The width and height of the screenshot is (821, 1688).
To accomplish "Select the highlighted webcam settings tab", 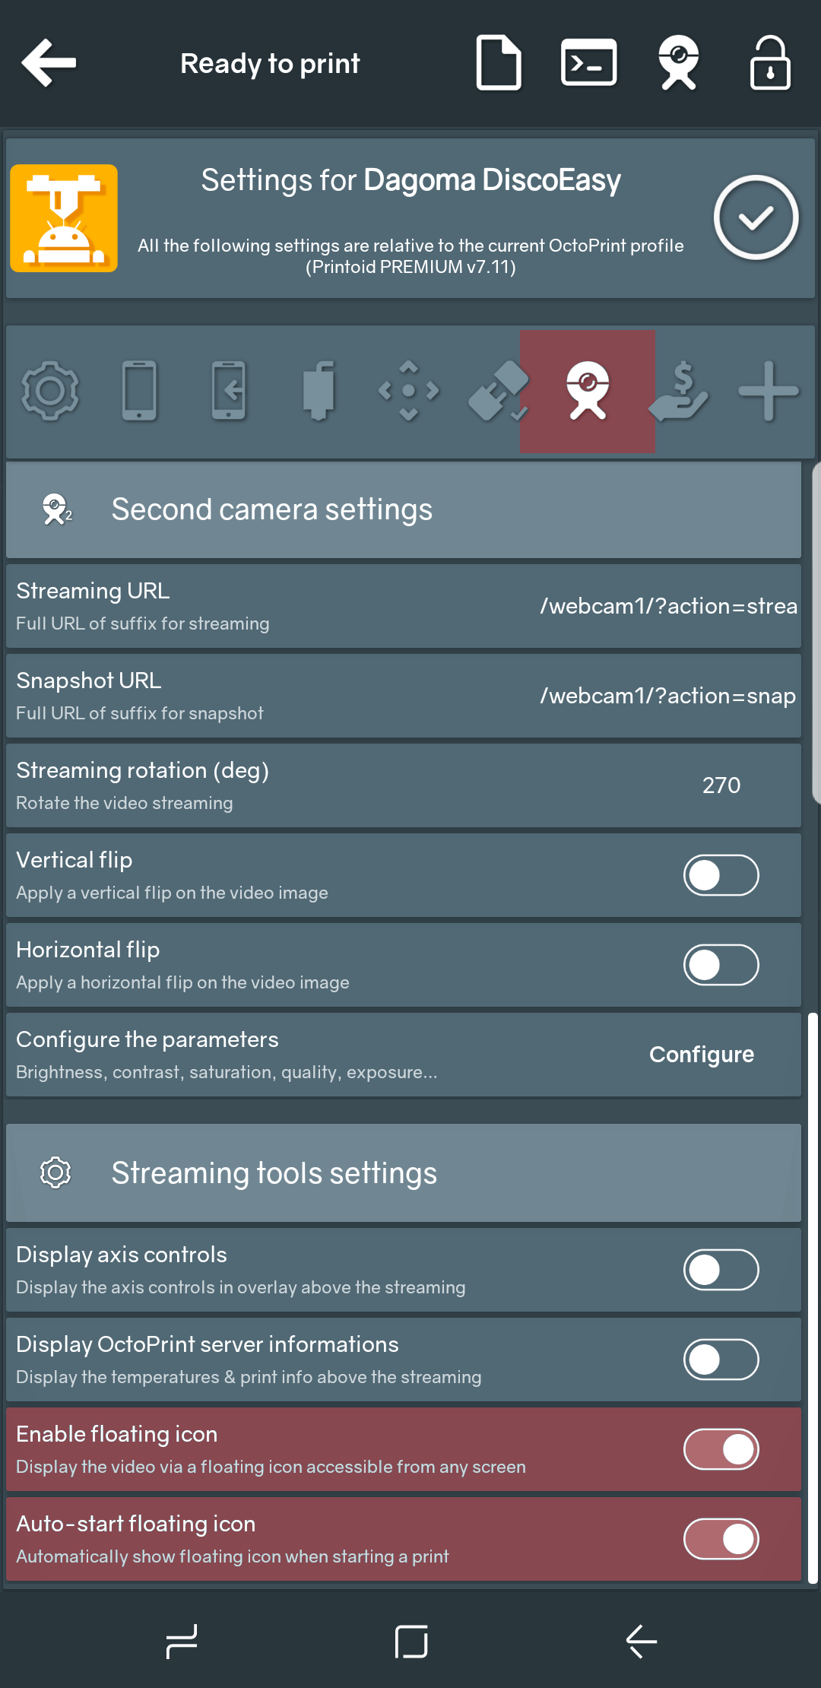I will click(x=588, y=391).
